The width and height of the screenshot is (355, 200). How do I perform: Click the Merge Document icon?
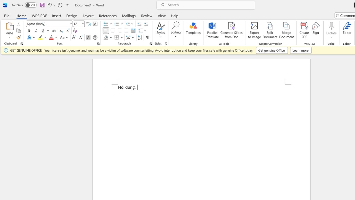[x=286, y=30]
